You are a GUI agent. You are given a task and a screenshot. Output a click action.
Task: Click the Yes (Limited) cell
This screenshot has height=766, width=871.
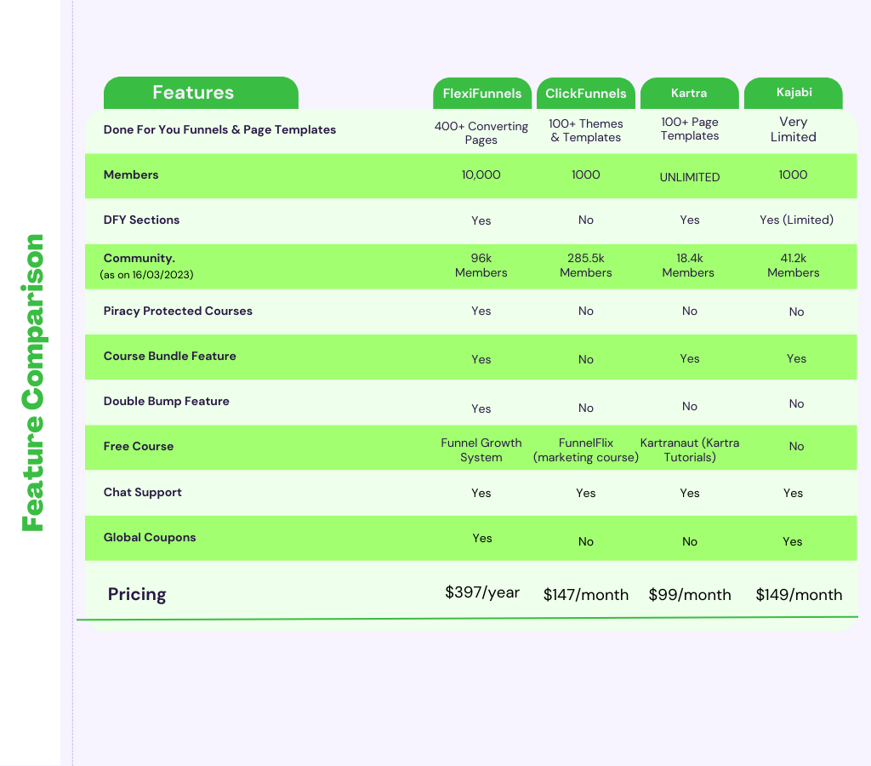(796, 220)
